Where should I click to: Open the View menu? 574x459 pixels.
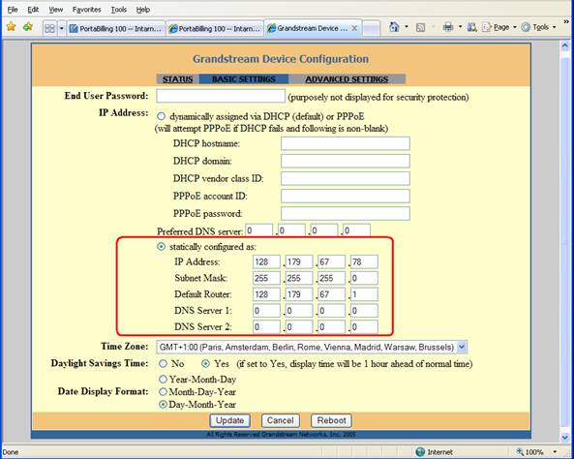[55, 10]
